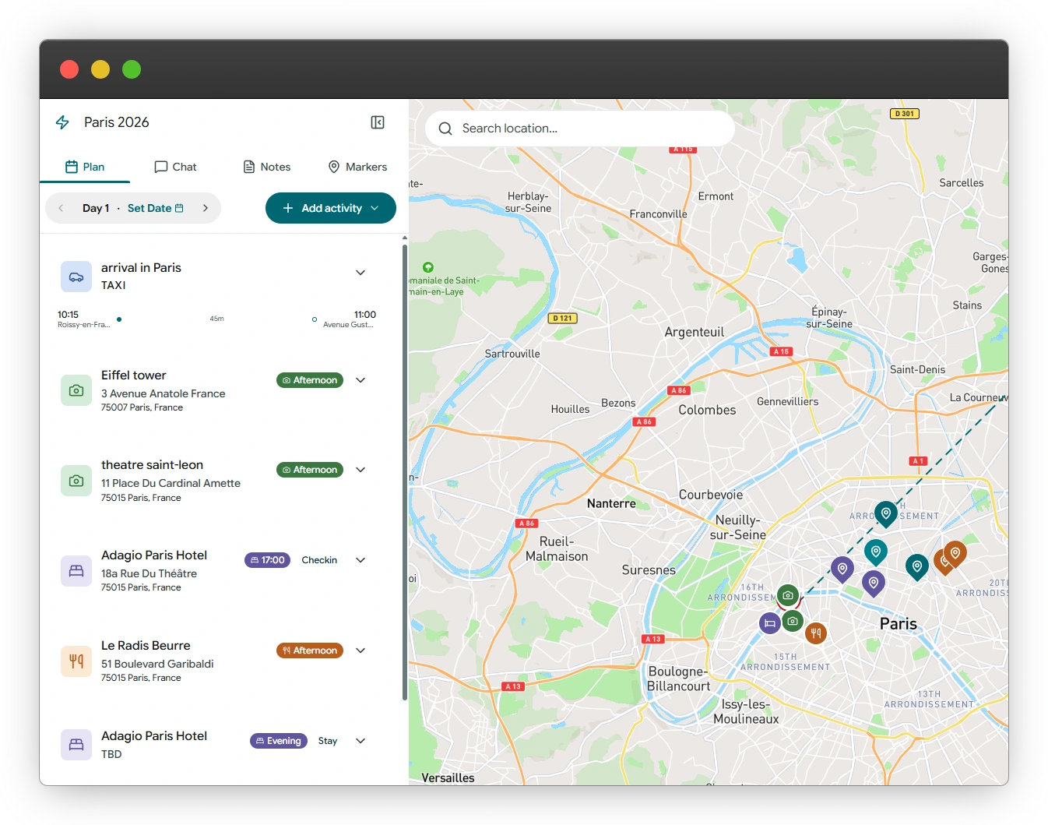Click the lightning bolt app logo
The height and width of the screenshot is (825, 1048).
click(x=62, y=122)
